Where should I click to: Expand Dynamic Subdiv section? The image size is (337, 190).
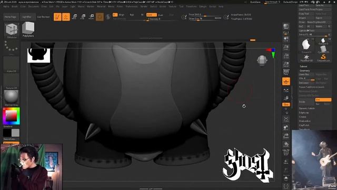point(306,108)
